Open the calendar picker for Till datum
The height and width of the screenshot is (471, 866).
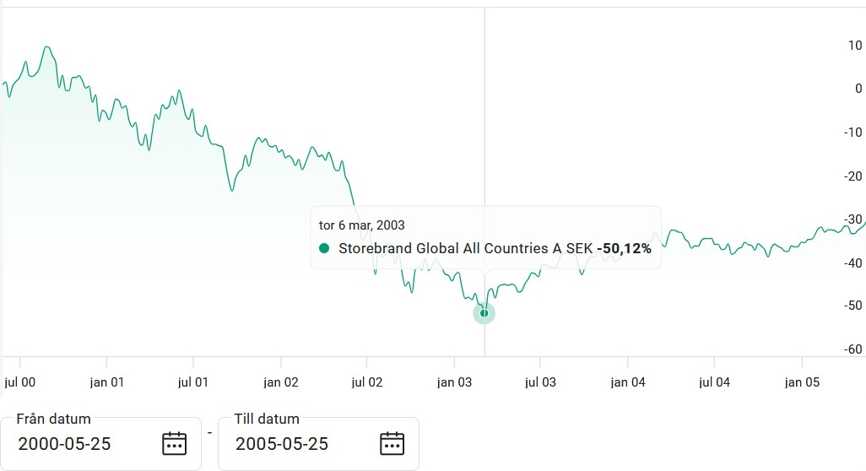tap(392, 443)
